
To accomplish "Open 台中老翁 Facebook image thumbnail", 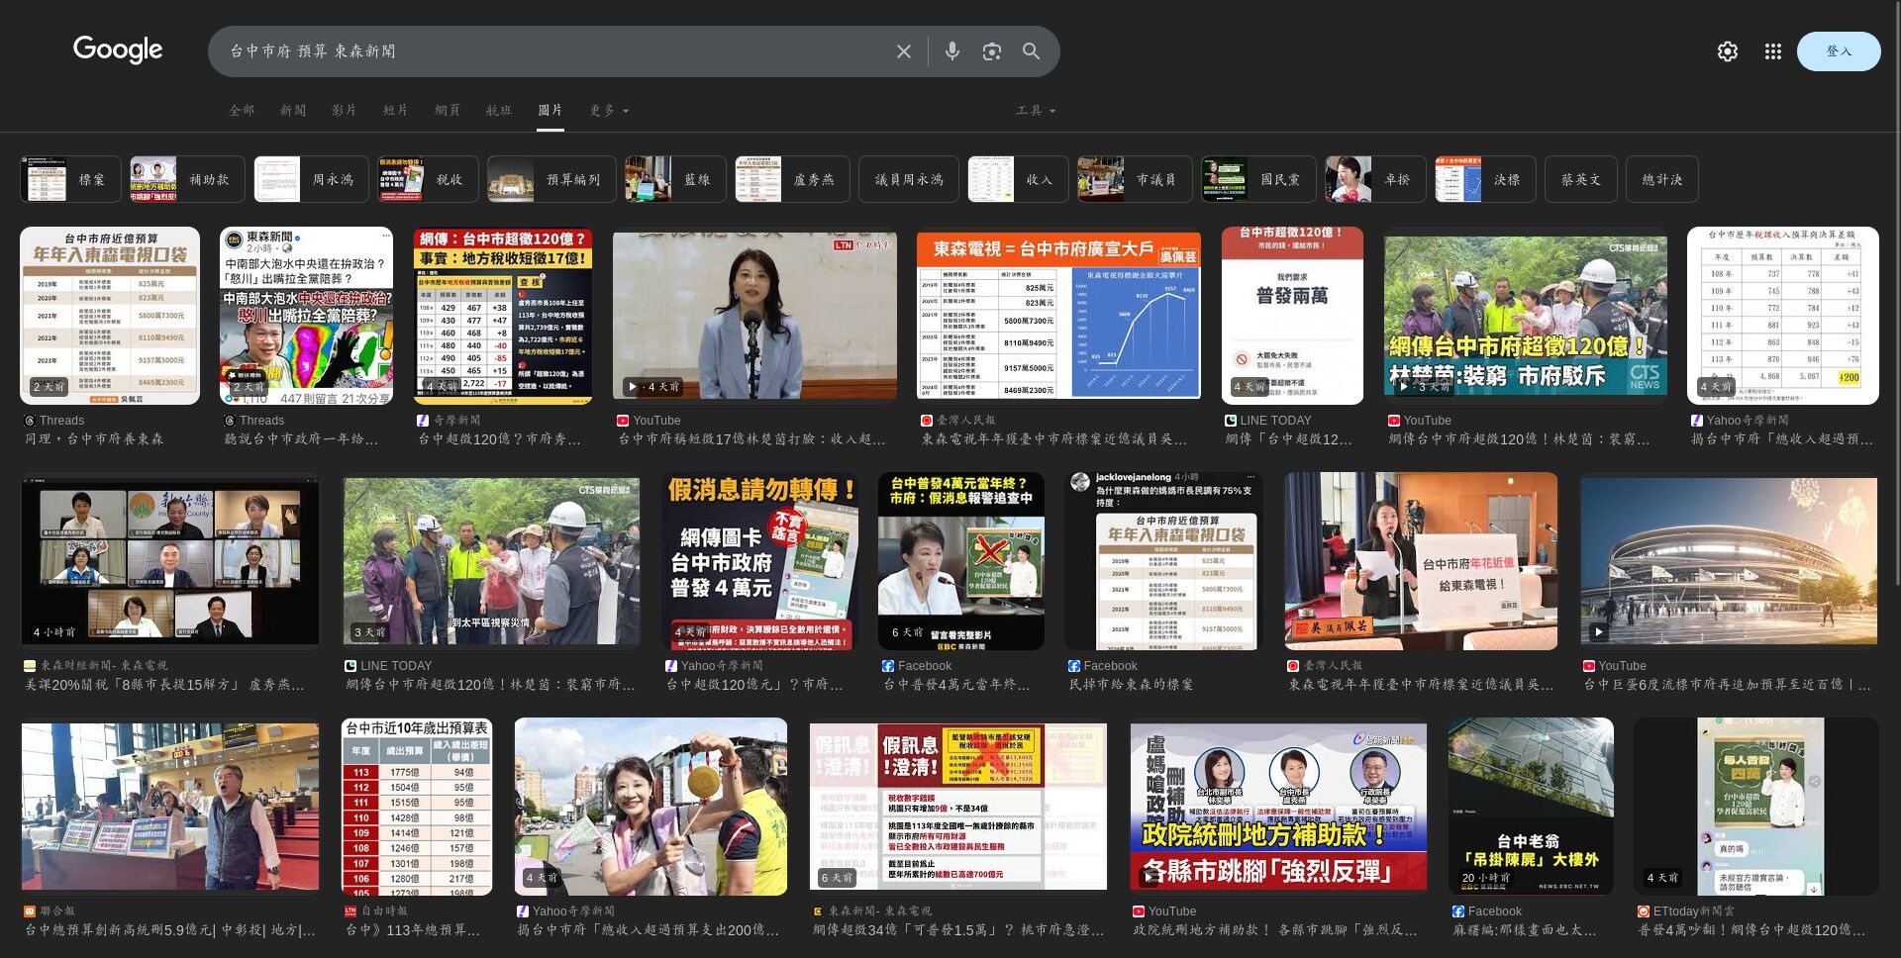I will tap(1531, 807).
